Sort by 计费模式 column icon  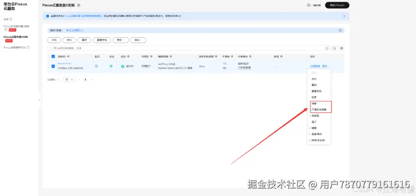point(250,56)
